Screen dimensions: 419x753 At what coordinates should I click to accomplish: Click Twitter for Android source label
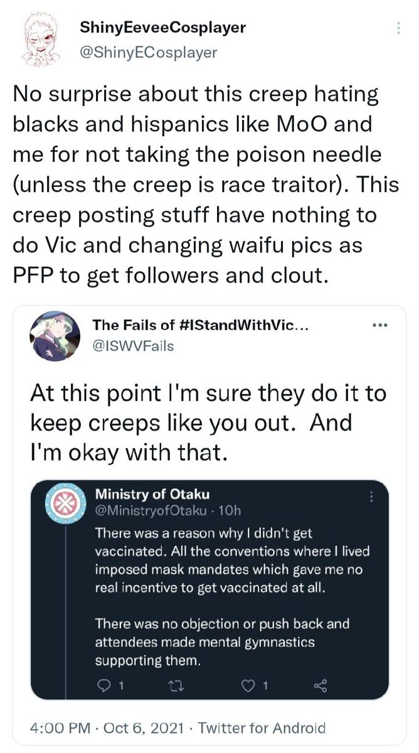(x=262, y=728)
